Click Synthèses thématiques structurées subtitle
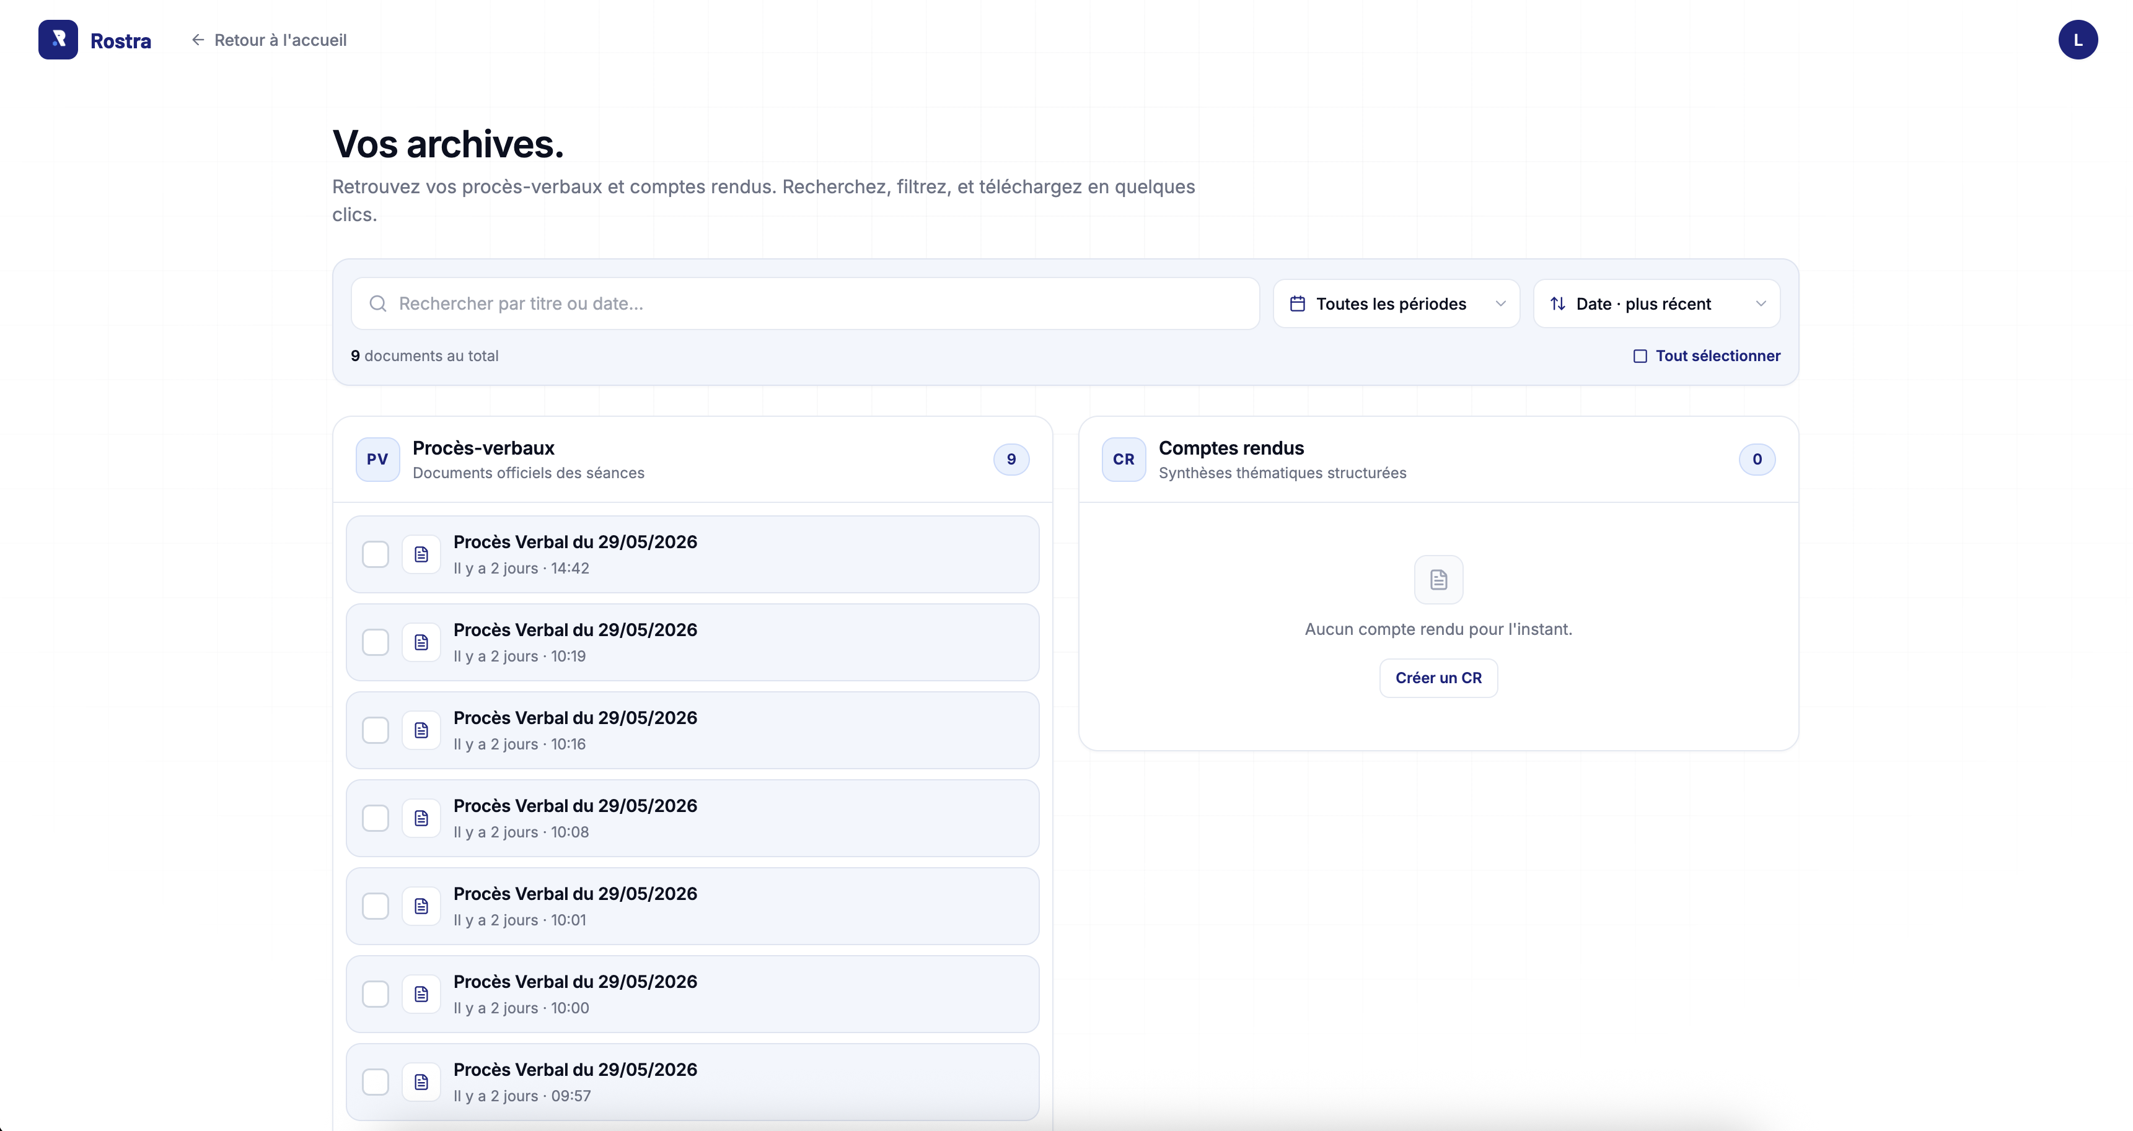The width and height of the screenshot is (2133, 1131). [x=1283, y=473]
